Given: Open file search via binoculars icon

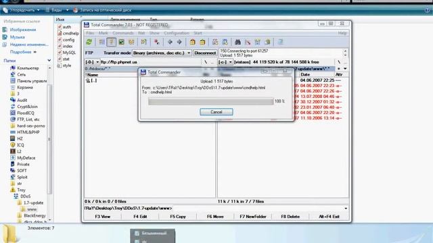Looking at the screenshot, I should [x=237, y=42].
